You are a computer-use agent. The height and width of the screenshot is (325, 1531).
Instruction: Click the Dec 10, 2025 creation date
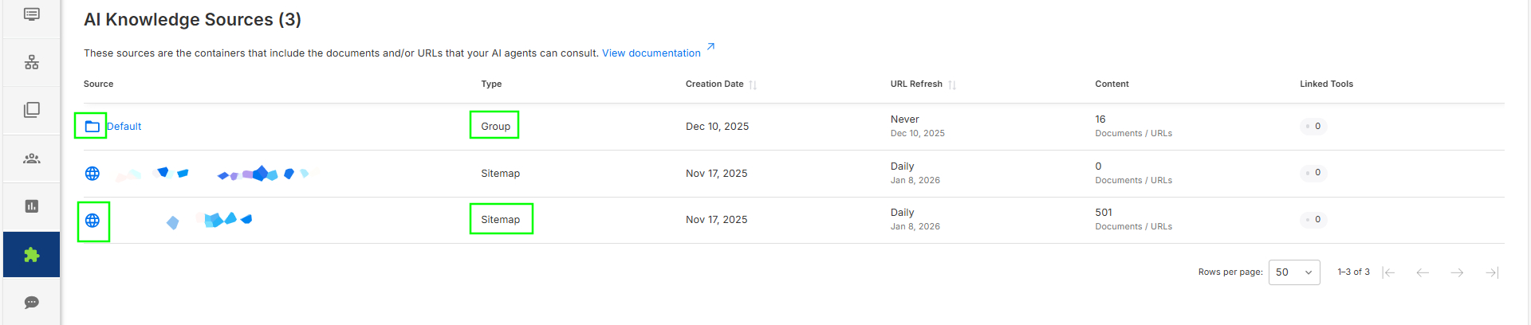717,126
